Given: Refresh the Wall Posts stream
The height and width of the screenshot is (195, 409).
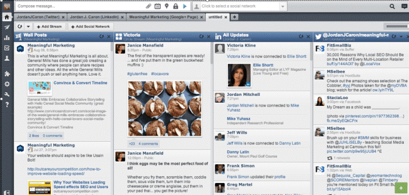Looking at the screenshot, I should 102,36.
